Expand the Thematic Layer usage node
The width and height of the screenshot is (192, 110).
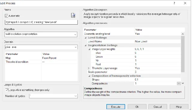pyautogui.click(x=89, y=68)
